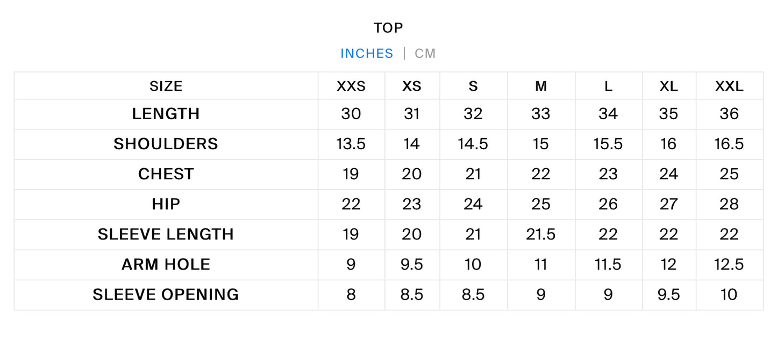Click the 16.5 shoulders value for XXL
777x349 pixels.
click(x=729, y=144)
